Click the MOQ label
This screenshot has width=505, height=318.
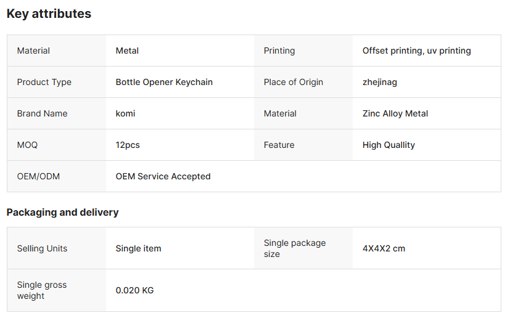pyautogui.click(x=27, y=145)
